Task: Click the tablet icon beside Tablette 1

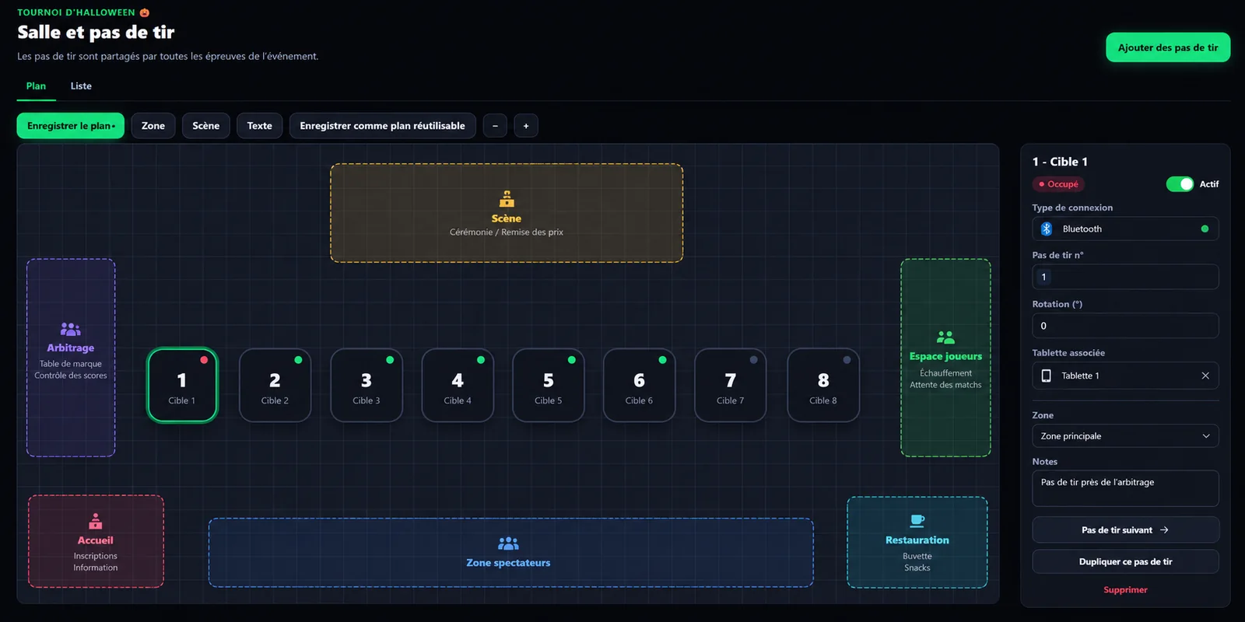Action: [1047, 376]
